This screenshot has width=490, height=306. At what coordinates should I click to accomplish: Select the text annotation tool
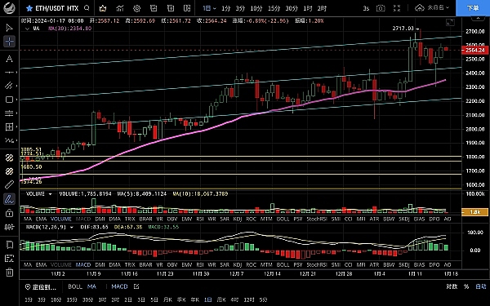point(9,59)
